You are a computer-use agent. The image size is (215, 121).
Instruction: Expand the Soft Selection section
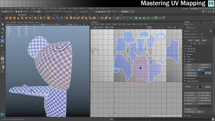pyautogui.click(x=185, y=51)
